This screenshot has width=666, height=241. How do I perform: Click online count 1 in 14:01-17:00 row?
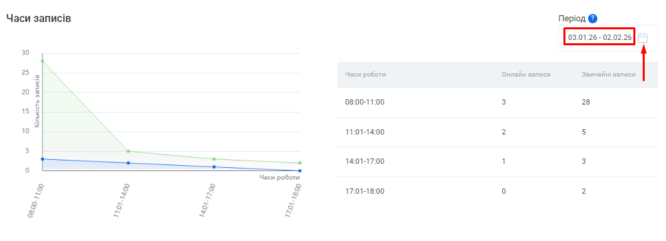(x=503, y=162)
